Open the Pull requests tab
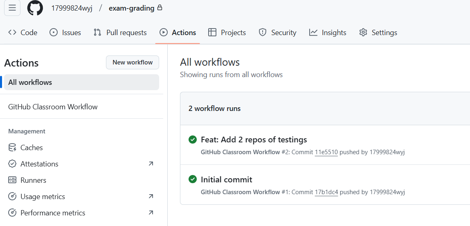Screen dimensions: 470x226 pos(120,33)
